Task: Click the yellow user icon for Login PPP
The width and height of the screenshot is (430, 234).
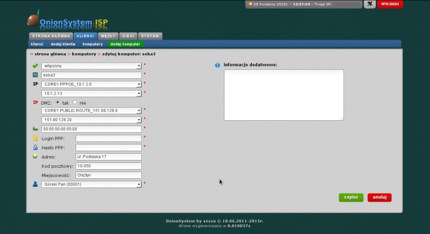Action: pos(35,138)
